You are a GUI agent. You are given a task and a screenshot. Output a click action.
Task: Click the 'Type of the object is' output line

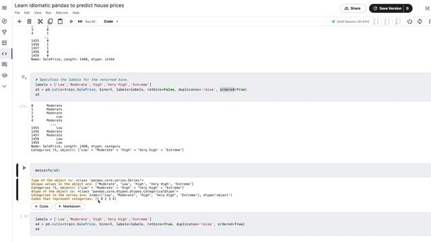87,180
